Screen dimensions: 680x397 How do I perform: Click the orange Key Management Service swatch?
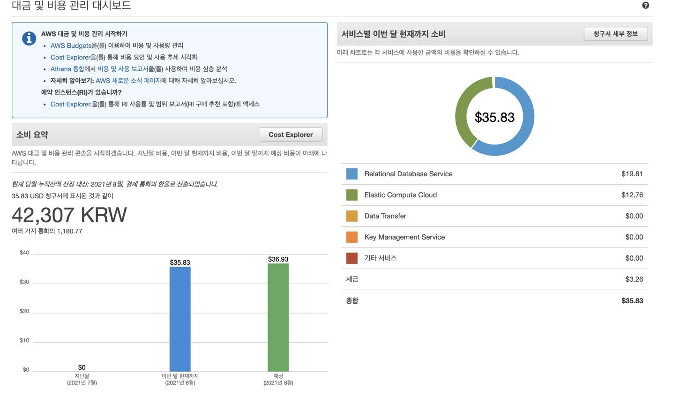point(351,237)
